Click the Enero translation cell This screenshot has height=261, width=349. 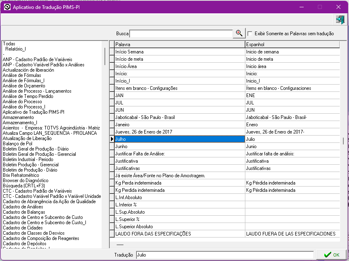coord(292,125)
